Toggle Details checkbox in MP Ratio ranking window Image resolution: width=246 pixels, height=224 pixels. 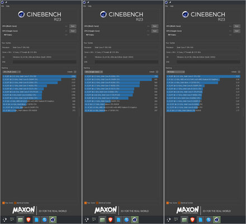coord(239,72)
